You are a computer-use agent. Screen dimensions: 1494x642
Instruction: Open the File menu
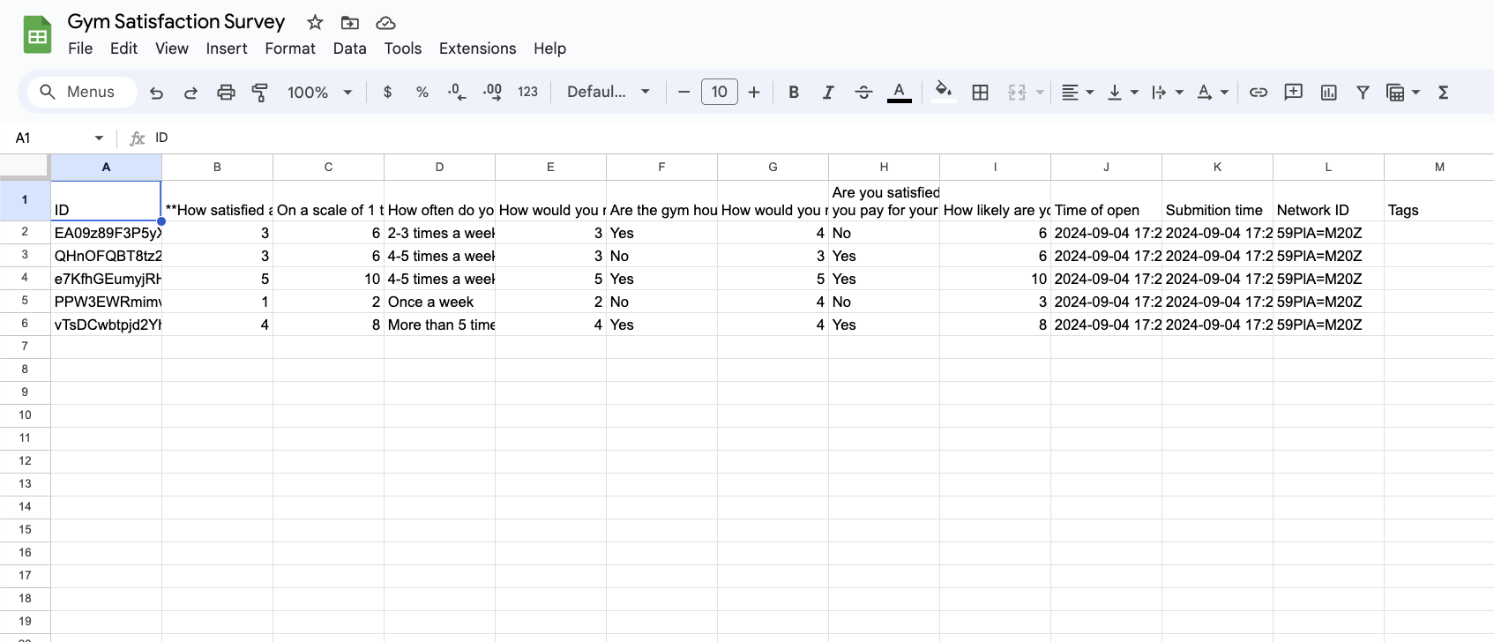click(x=80, y=49)
